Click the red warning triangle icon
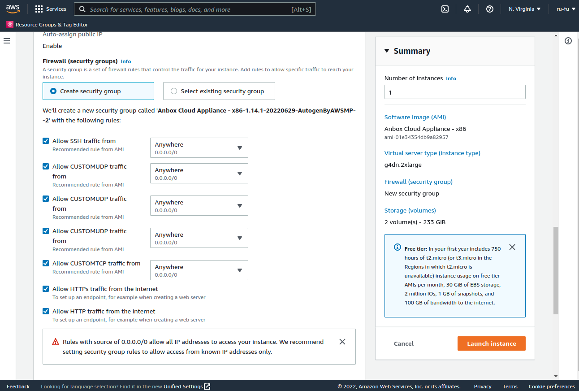The height and width of the screenshot is (391, 579). [x=56, y=342]
